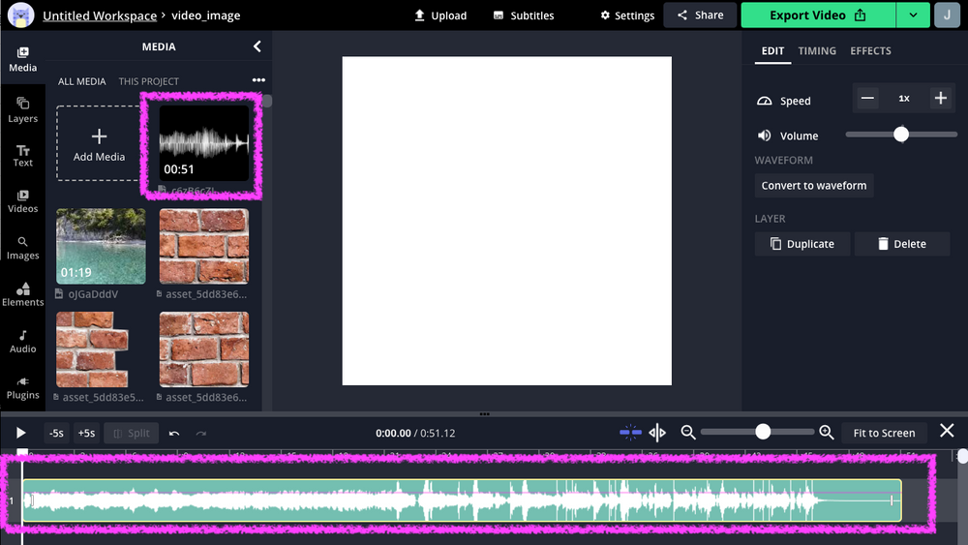Select the broken brick wall image thumbnail
The image size is (968, 545).
(92, 349)
